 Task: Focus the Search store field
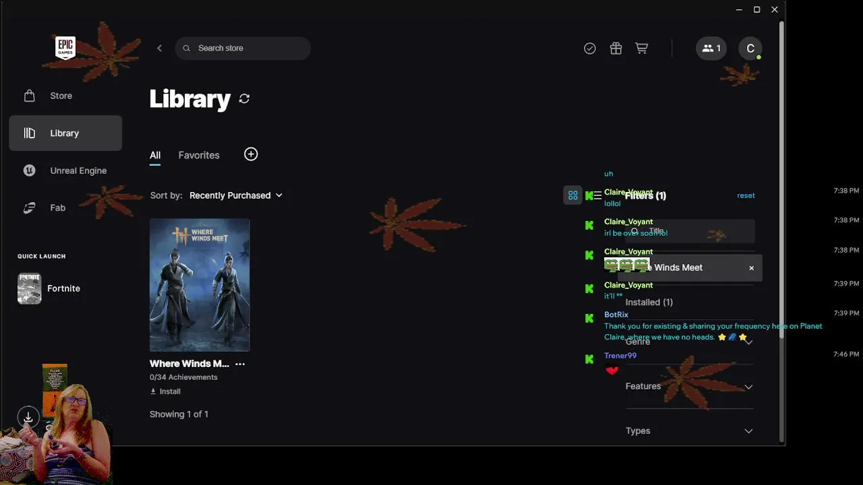tap(243, 48)
